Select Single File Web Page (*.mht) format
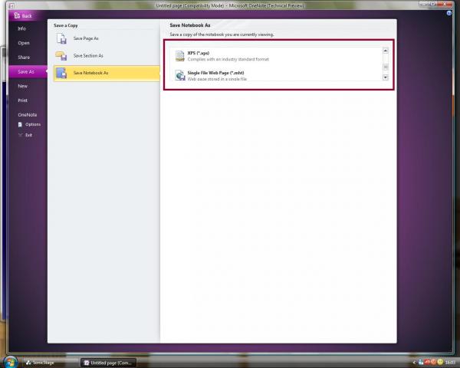Viewport: 460px width, 368px height. pos(276,75)
